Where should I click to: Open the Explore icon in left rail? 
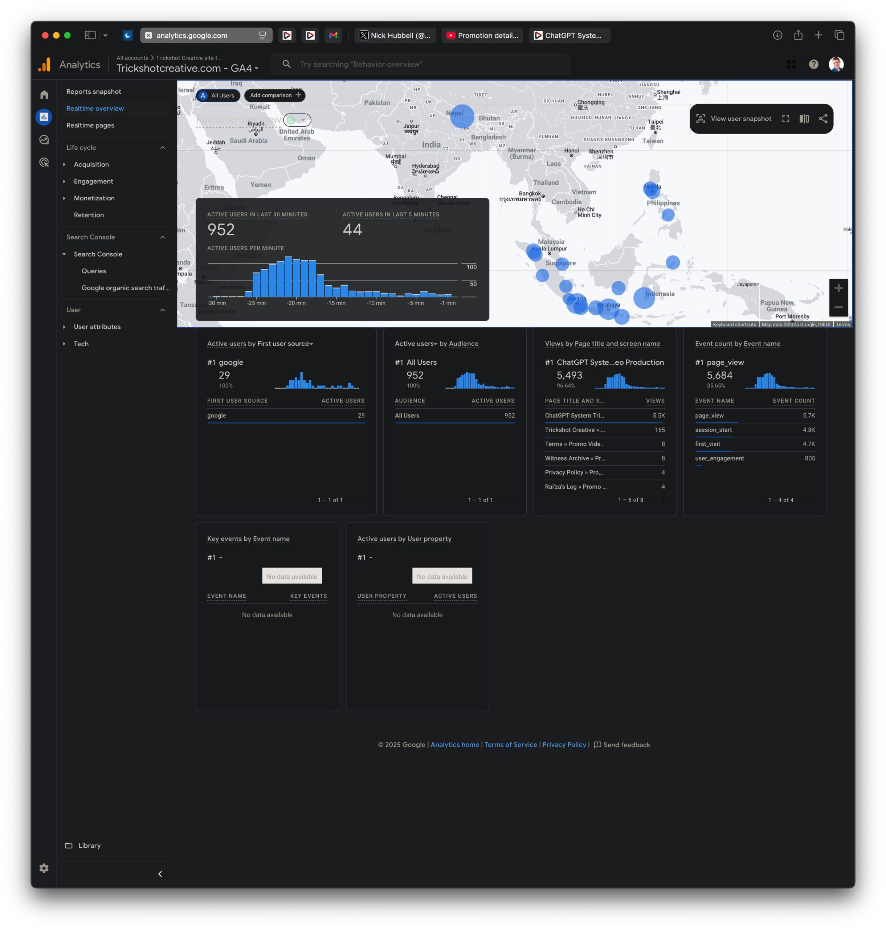(x=44, y=139)
